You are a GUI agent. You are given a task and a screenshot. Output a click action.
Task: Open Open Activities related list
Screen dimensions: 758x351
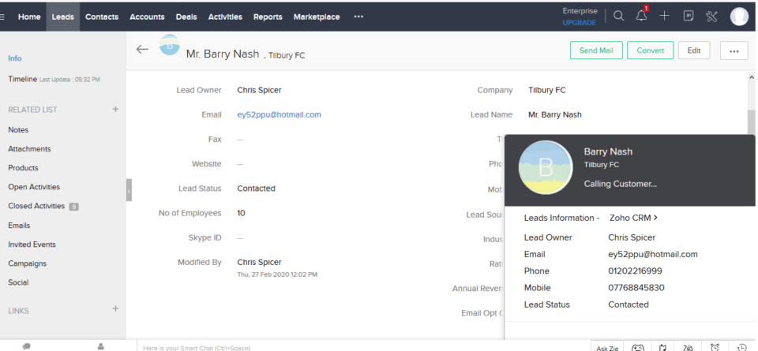pyautogui.click(x=34, y=187)
